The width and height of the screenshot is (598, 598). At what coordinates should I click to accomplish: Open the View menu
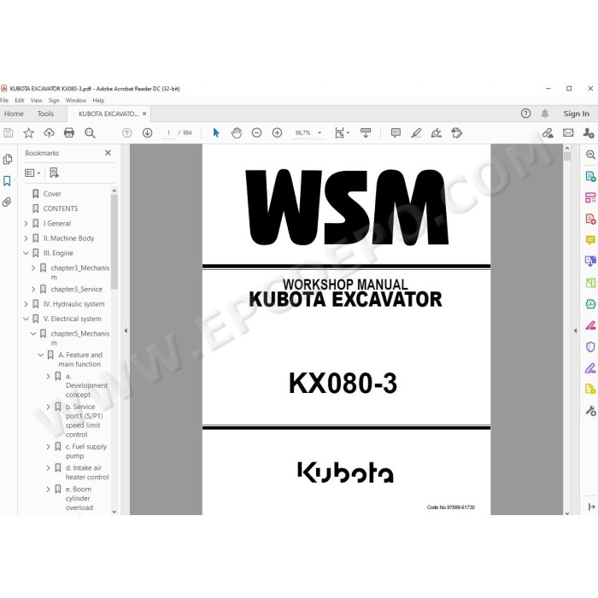point(36,100)
